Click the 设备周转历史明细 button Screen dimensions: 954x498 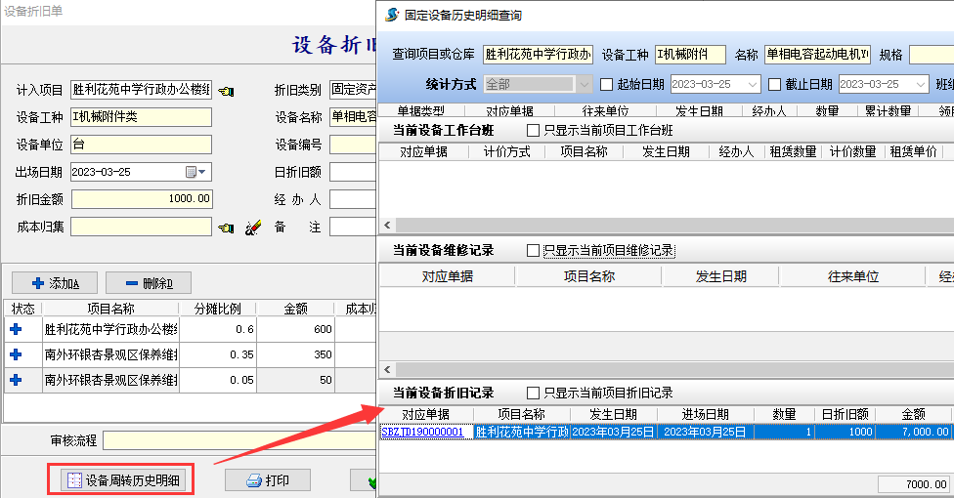(123, 479)
